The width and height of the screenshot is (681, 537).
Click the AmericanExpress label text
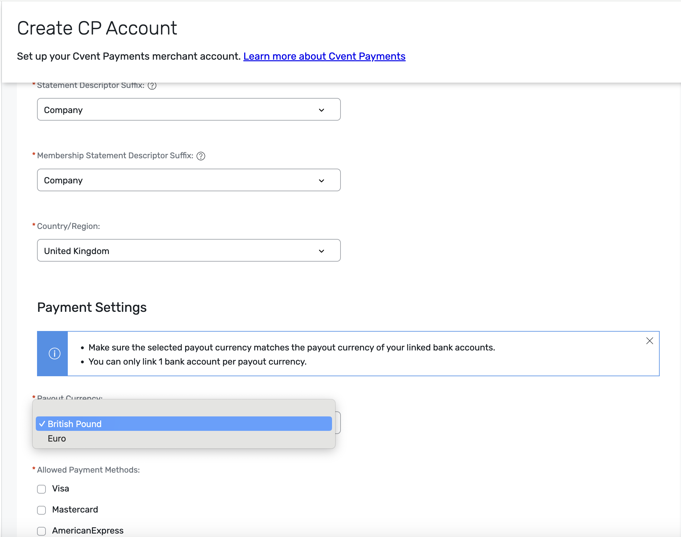pos(88,531)
